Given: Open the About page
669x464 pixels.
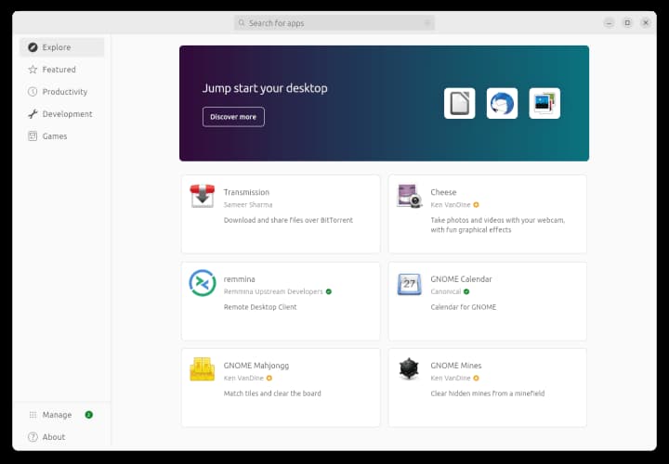Looking at the screenshot, I should [x=54, y=437].
